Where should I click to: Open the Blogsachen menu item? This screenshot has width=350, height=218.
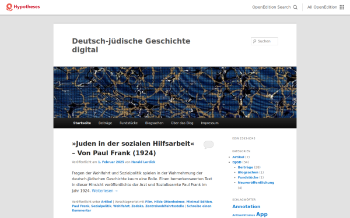[x=154, y=123]
